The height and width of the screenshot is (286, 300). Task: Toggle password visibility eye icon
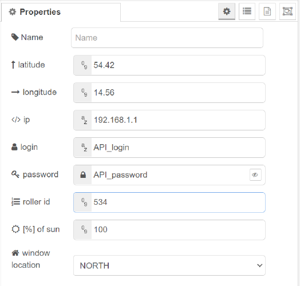(x=255, y=174)
